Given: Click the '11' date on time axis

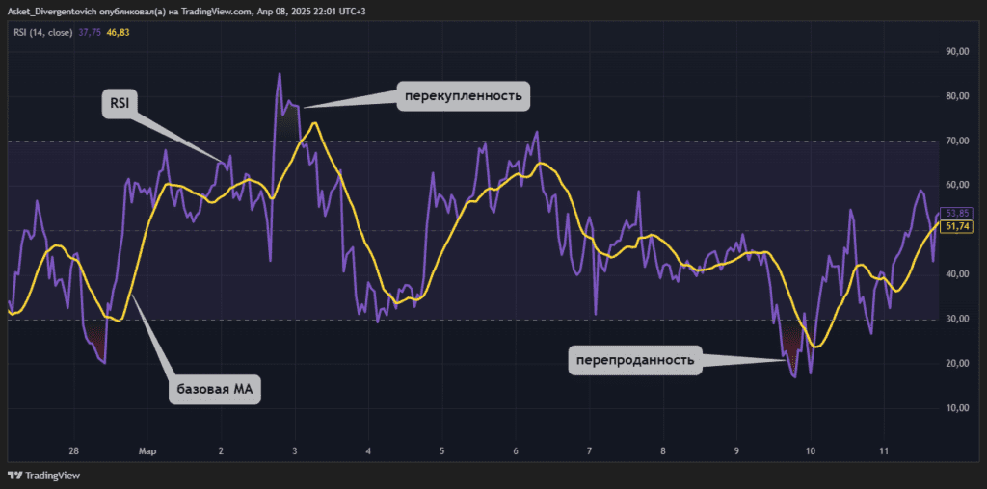Looking at the screenshot, I should pyautogui.click(x=884, y=451).
